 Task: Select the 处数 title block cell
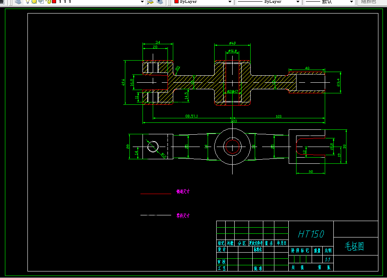(x=230, y=243)
